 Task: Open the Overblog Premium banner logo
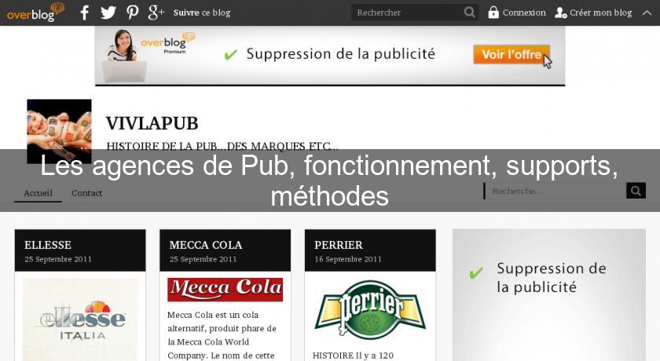click(x=167, y=43)
